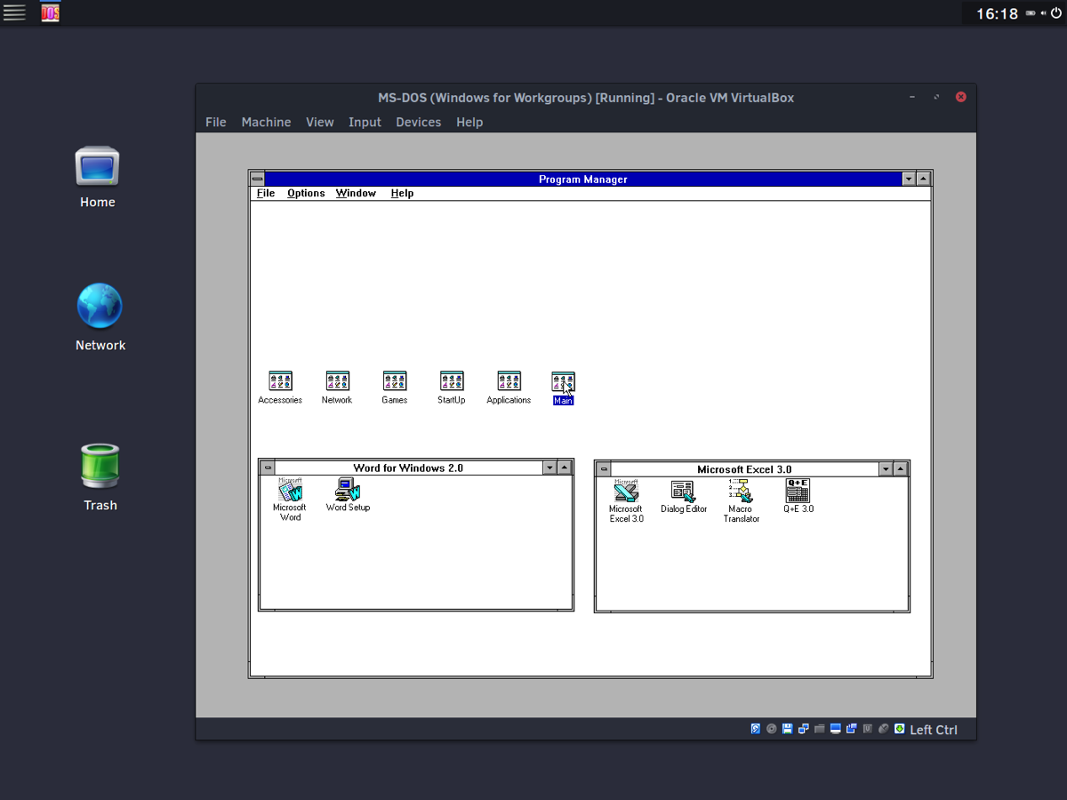Open the StartUp program group icon
The height and width of the screenshot is (800, 1067).
pyautogui.click(x=452, y=388)
